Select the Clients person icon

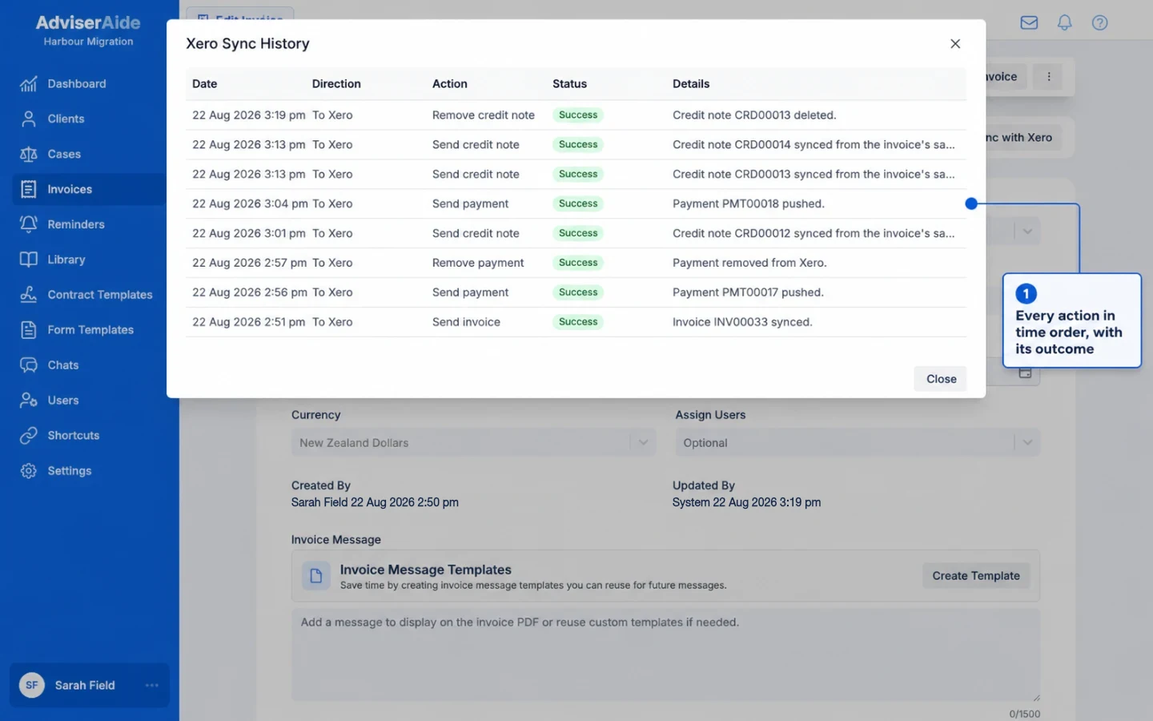coord(29,119)
